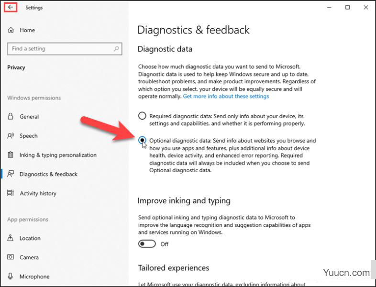Close the Settings window
Screen dimensions: 376x287
tap(365, 8)
